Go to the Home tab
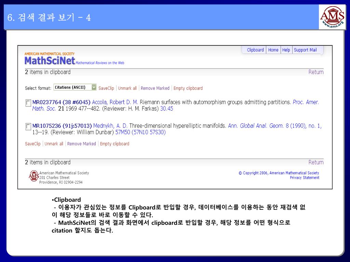 point(273,50)
